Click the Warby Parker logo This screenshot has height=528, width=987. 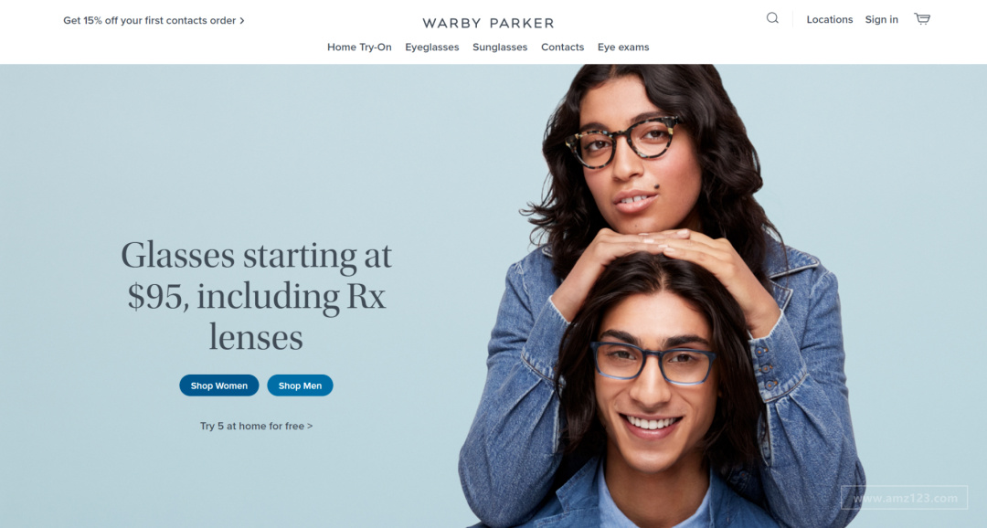click(488, 23)
